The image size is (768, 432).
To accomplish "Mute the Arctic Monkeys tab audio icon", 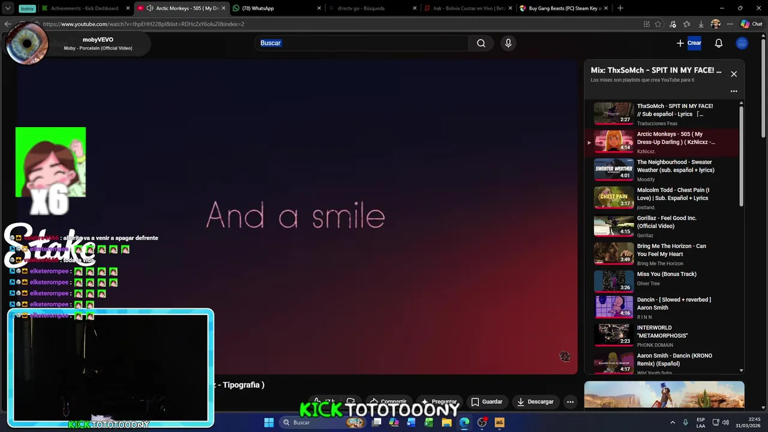I will (x=150, y=8).
